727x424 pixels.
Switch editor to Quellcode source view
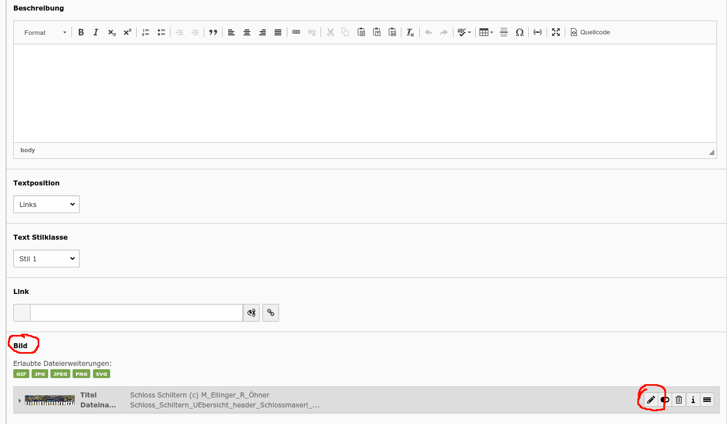click(x=590, y=32)
